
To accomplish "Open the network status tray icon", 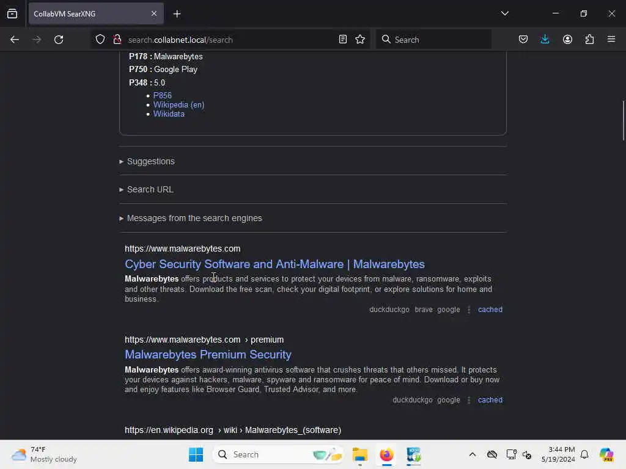I will 511,454.
